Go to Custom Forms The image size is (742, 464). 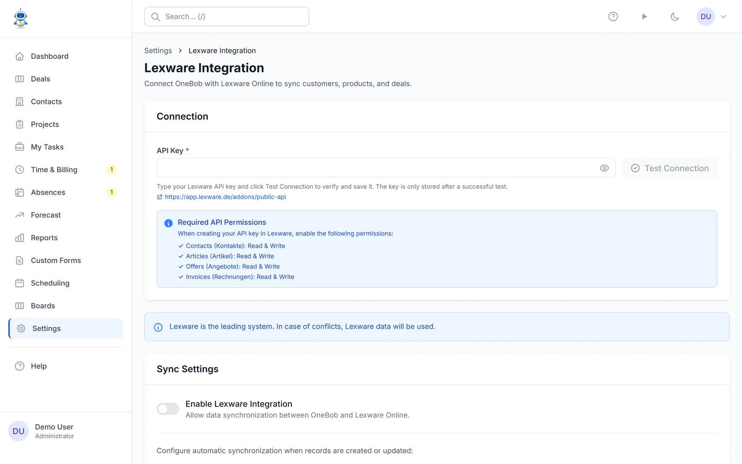pyautogui.click(x=66, y=261)
